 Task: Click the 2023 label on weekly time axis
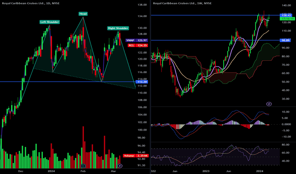[206, 171]
